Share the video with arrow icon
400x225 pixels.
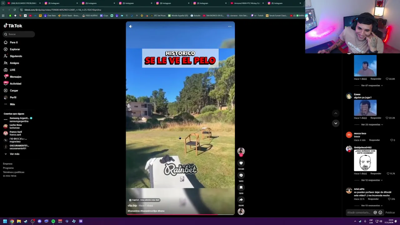pos(241,200)
